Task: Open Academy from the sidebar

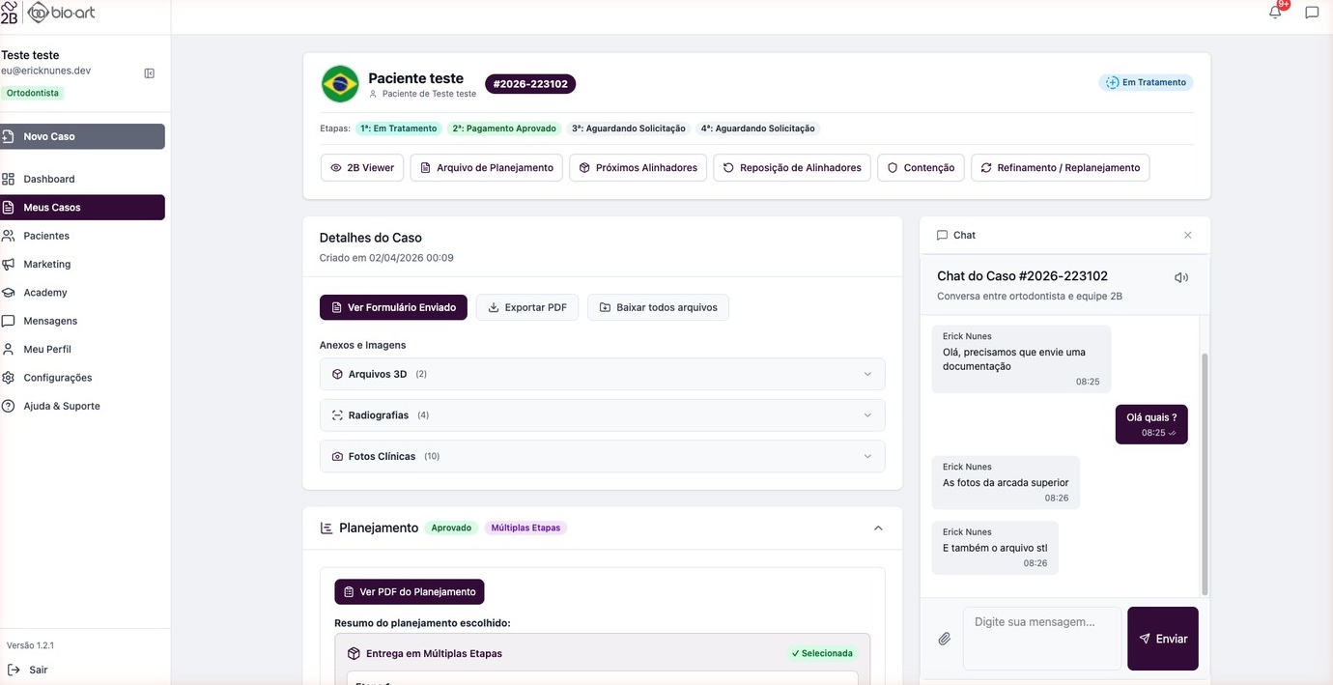Action: pyautogui.click(x=83, y=293)
